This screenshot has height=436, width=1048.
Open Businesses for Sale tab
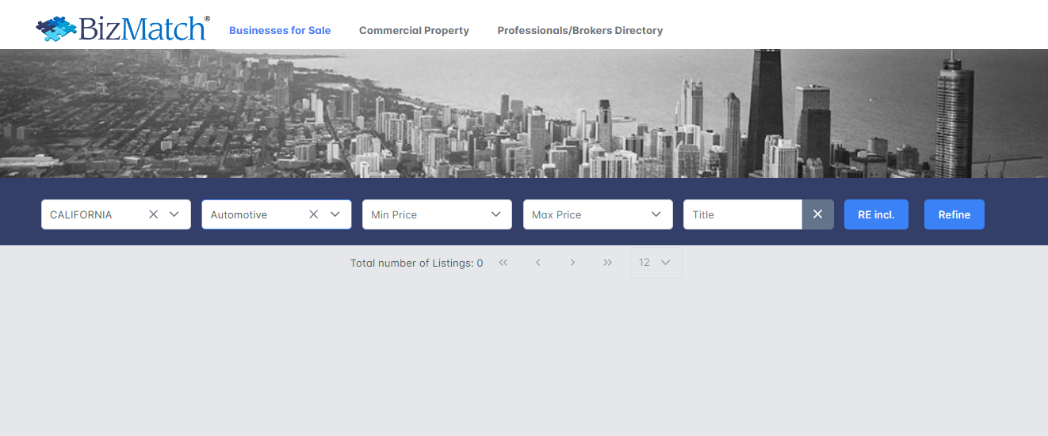(x=280, y=31)
